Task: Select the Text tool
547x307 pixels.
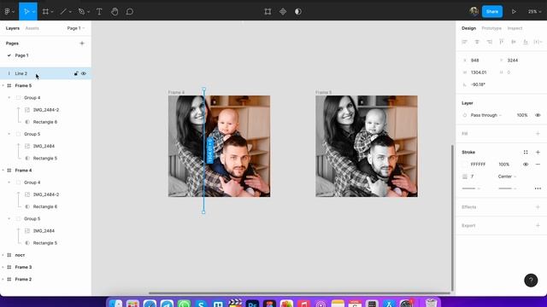Action: (99, 11)
